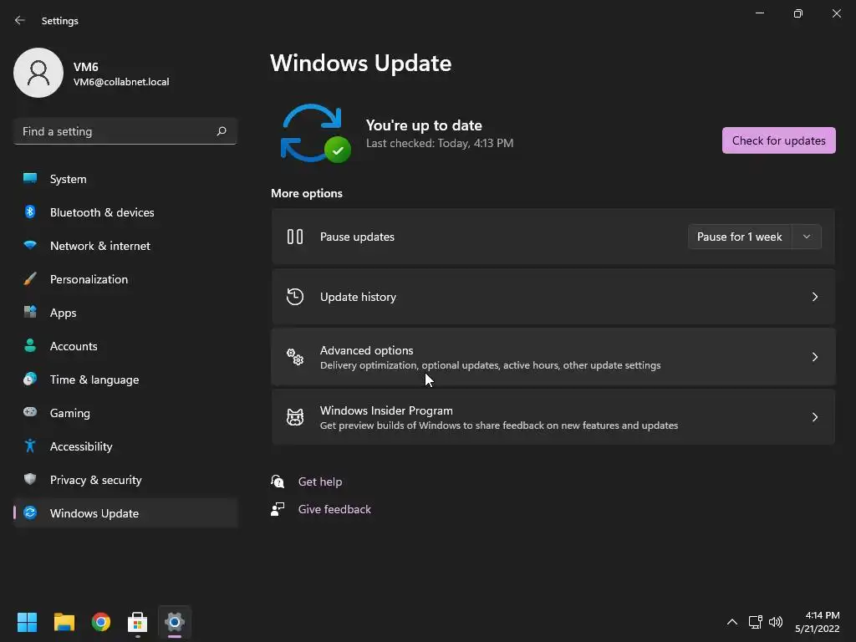The image size is (856, 642).
Task: Show hidden tray icons chevron
Action: click(732, 622)
